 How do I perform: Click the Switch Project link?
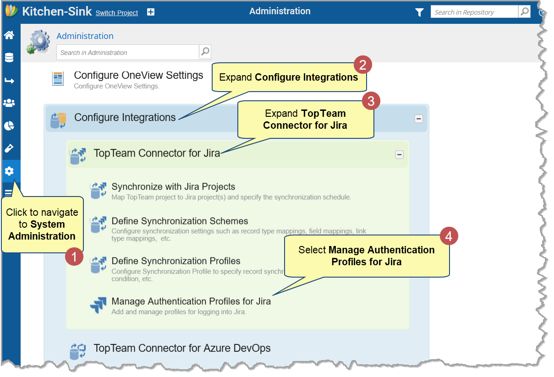tap(117, 13)
